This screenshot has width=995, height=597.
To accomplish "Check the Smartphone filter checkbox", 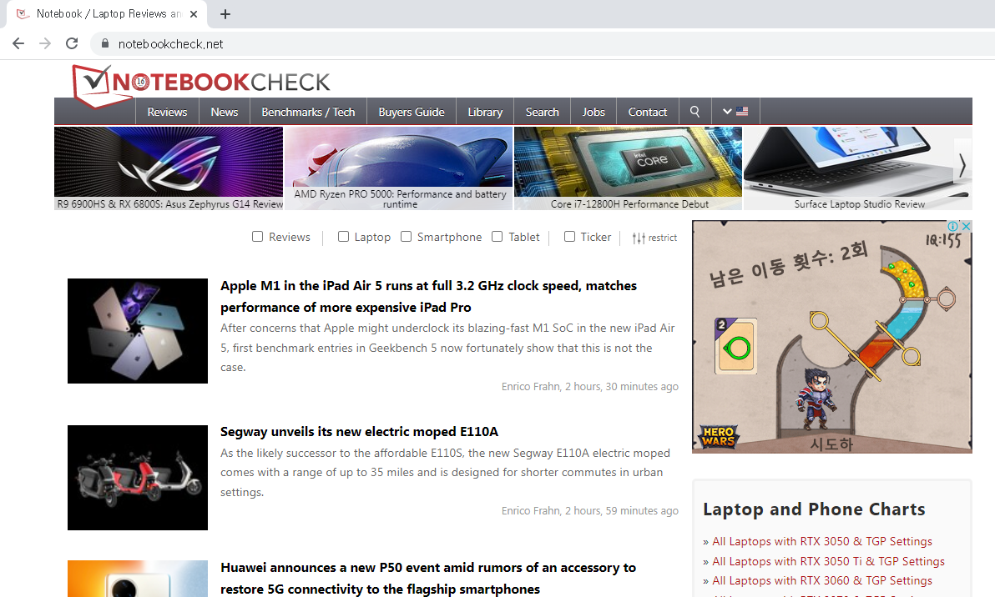I will click(x=407, y=237).
